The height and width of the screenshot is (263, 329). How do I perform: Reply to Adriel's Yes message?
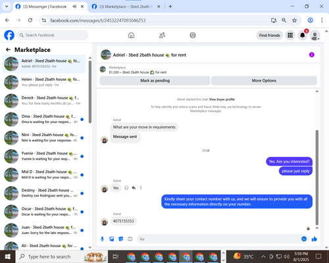point(134,188)
